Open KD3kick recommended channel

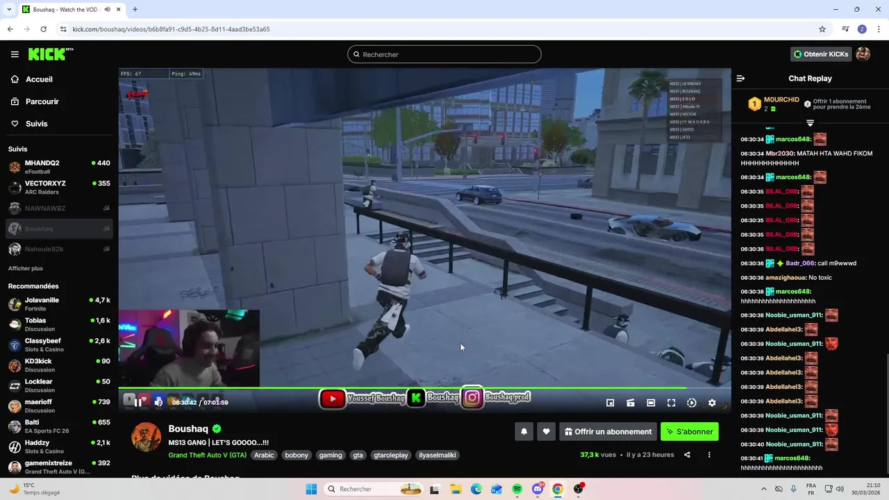(59, 365)
